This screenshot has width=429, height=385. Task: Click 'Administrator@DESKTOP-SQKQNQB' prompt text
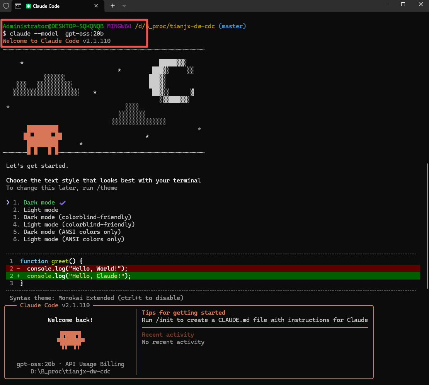tap(53, 26)
